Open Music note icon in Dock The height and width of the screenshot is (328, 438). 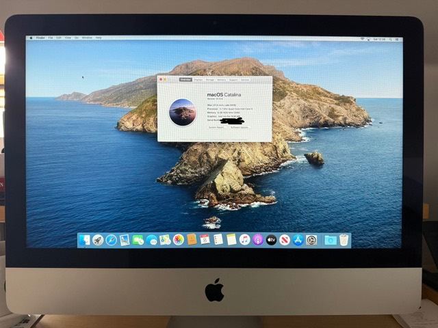(245, 240)
